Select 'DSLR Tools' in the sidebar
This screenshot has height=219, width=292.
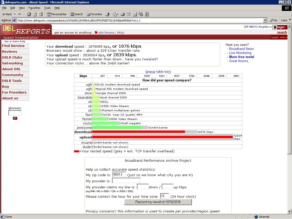12,81
